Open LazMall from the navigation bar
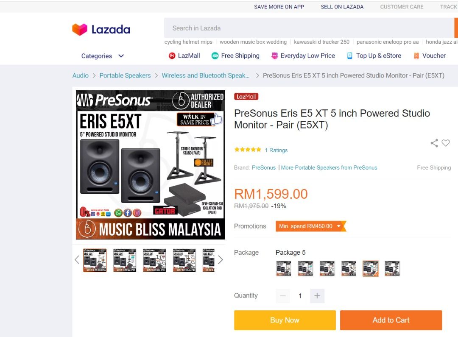 point(184,56)
